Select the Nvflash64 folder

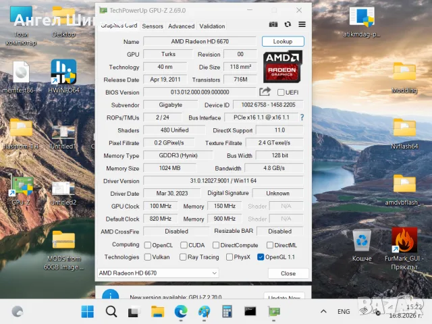coord(404,134)
